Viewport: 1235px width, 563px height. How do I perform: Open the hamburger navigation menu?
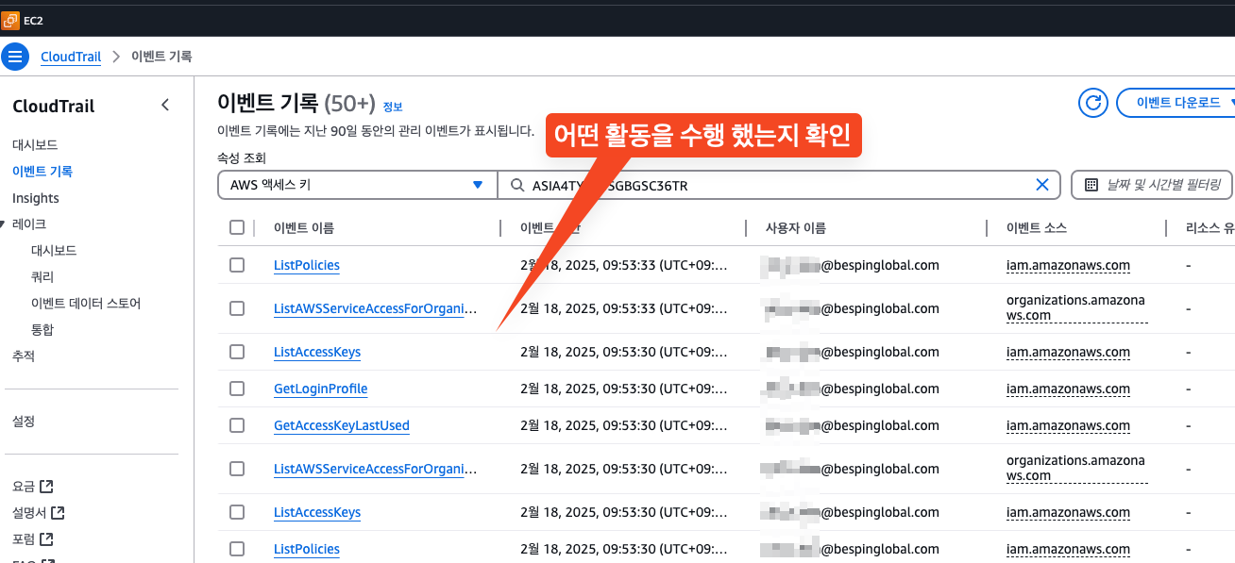14,57
